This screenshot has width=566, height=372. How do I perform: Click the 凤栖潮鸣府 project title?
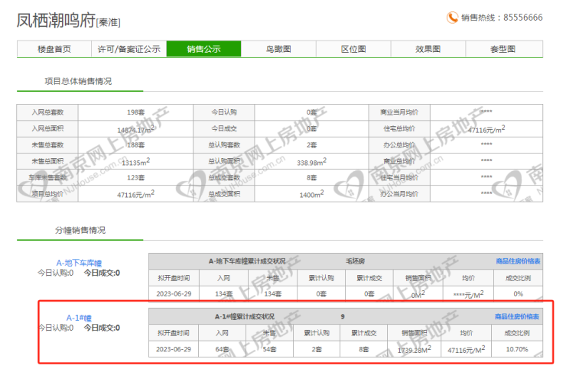click(x=56, y=20)
